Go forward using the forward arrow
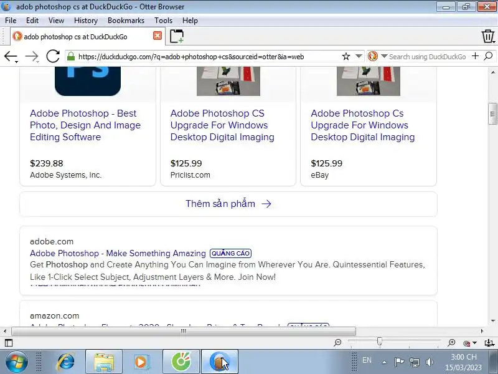 pyautogui.click(x=32, y=57)
